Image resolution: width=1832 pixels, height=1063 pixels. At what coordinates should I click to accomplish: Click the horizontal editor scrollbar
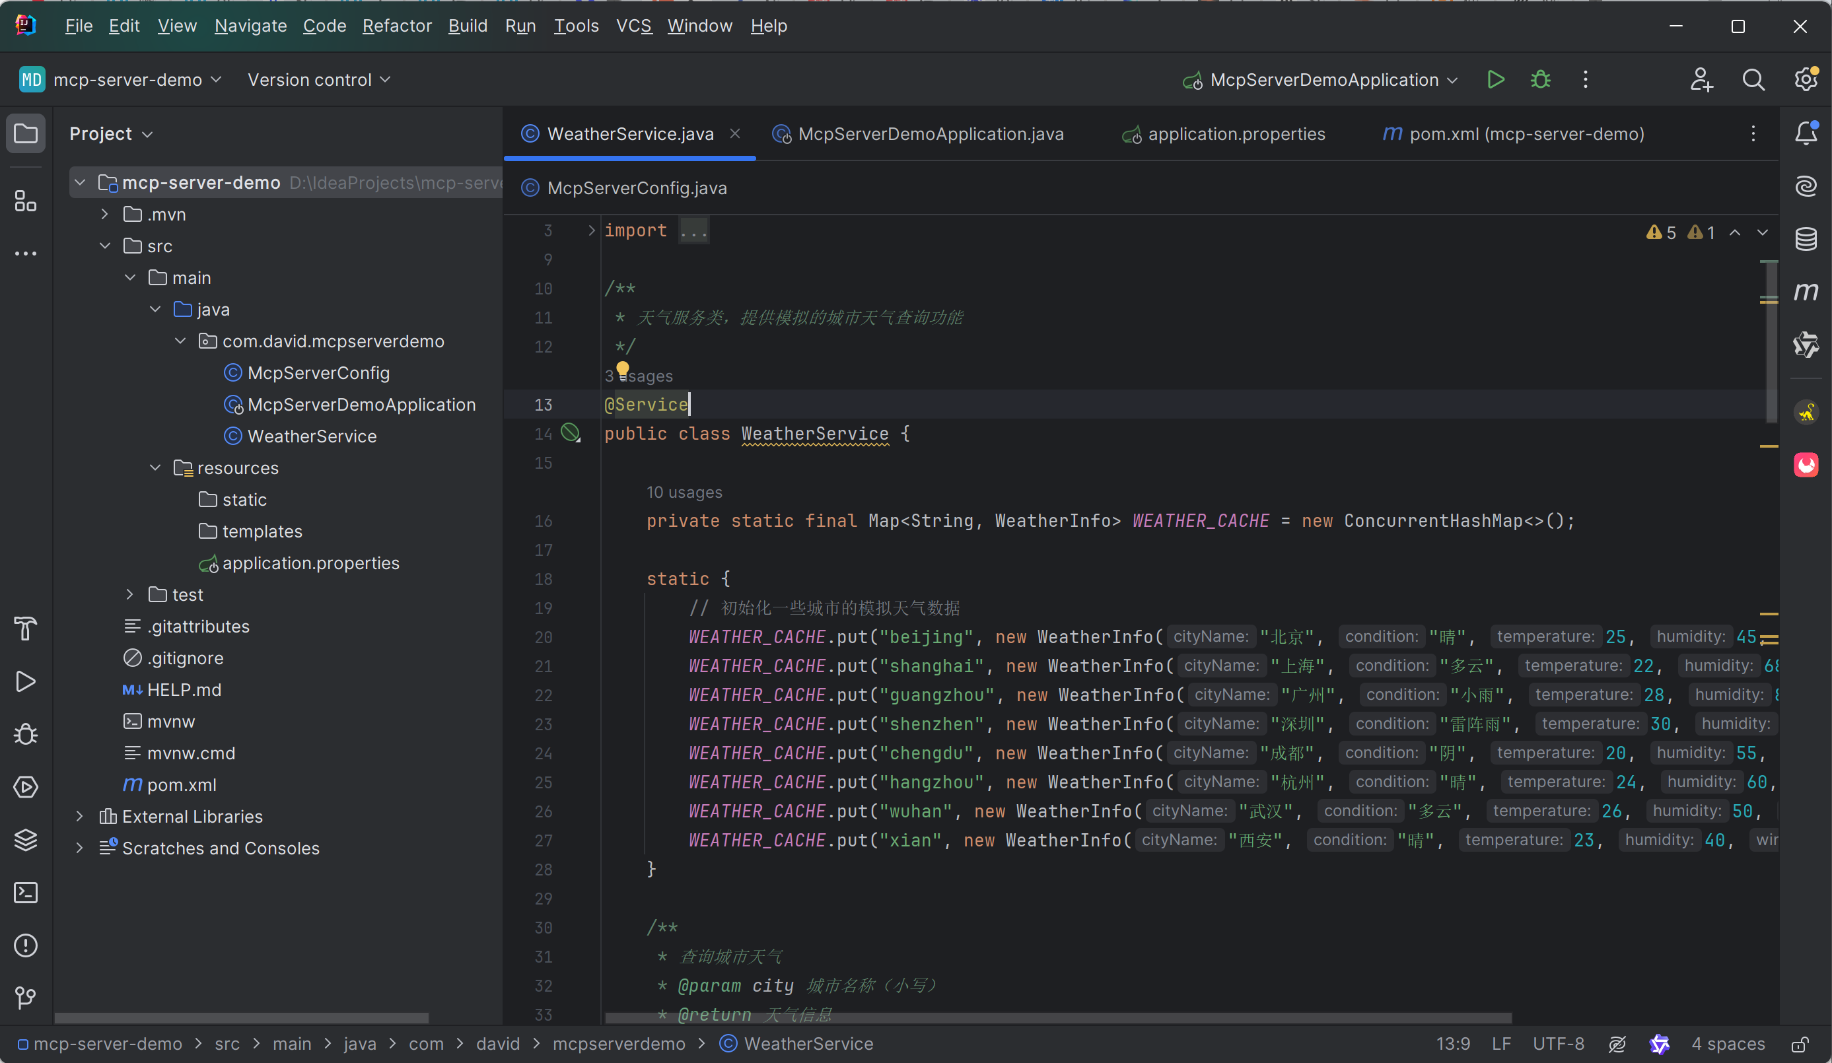coord(1058,1017)
